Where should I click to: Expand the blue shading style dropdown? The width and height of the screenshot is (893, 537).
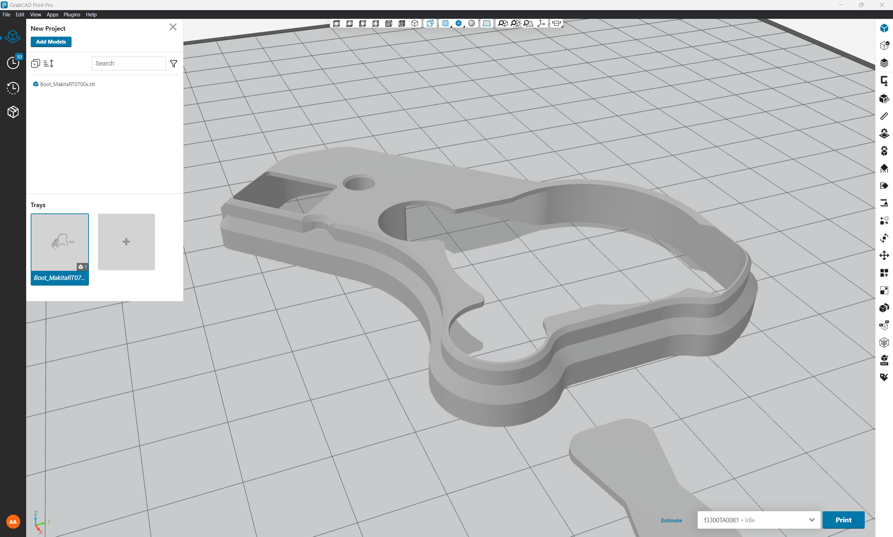446,23
